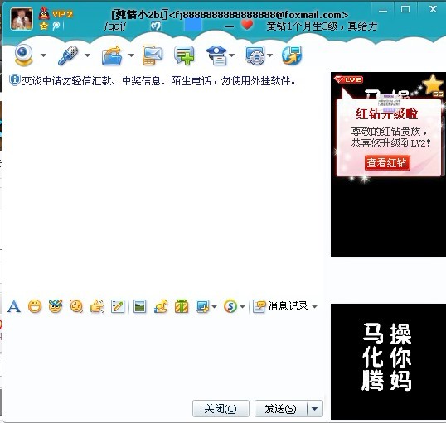This screenshot has width=446, height=423.
Task: Maximize the chat window
Action: [405, 10]
